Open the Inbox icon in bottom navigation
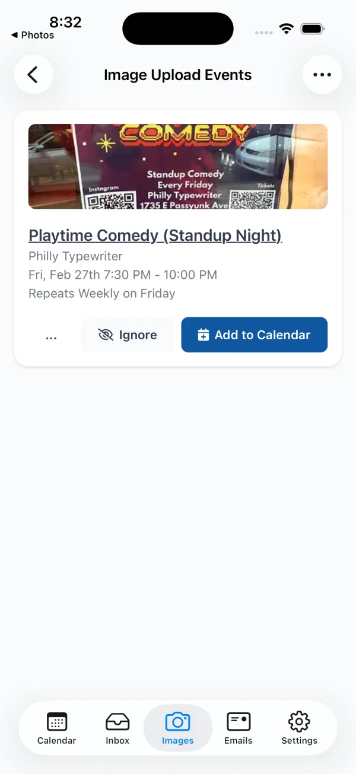 click(x=117, y=721)
